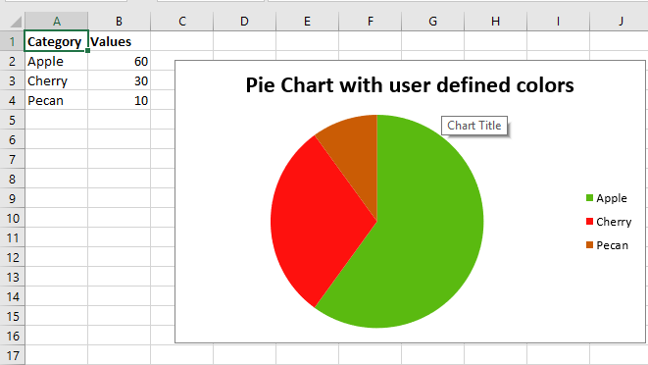
Task: Select column C header
Action: pyautogui.click(x=181, y=22)
